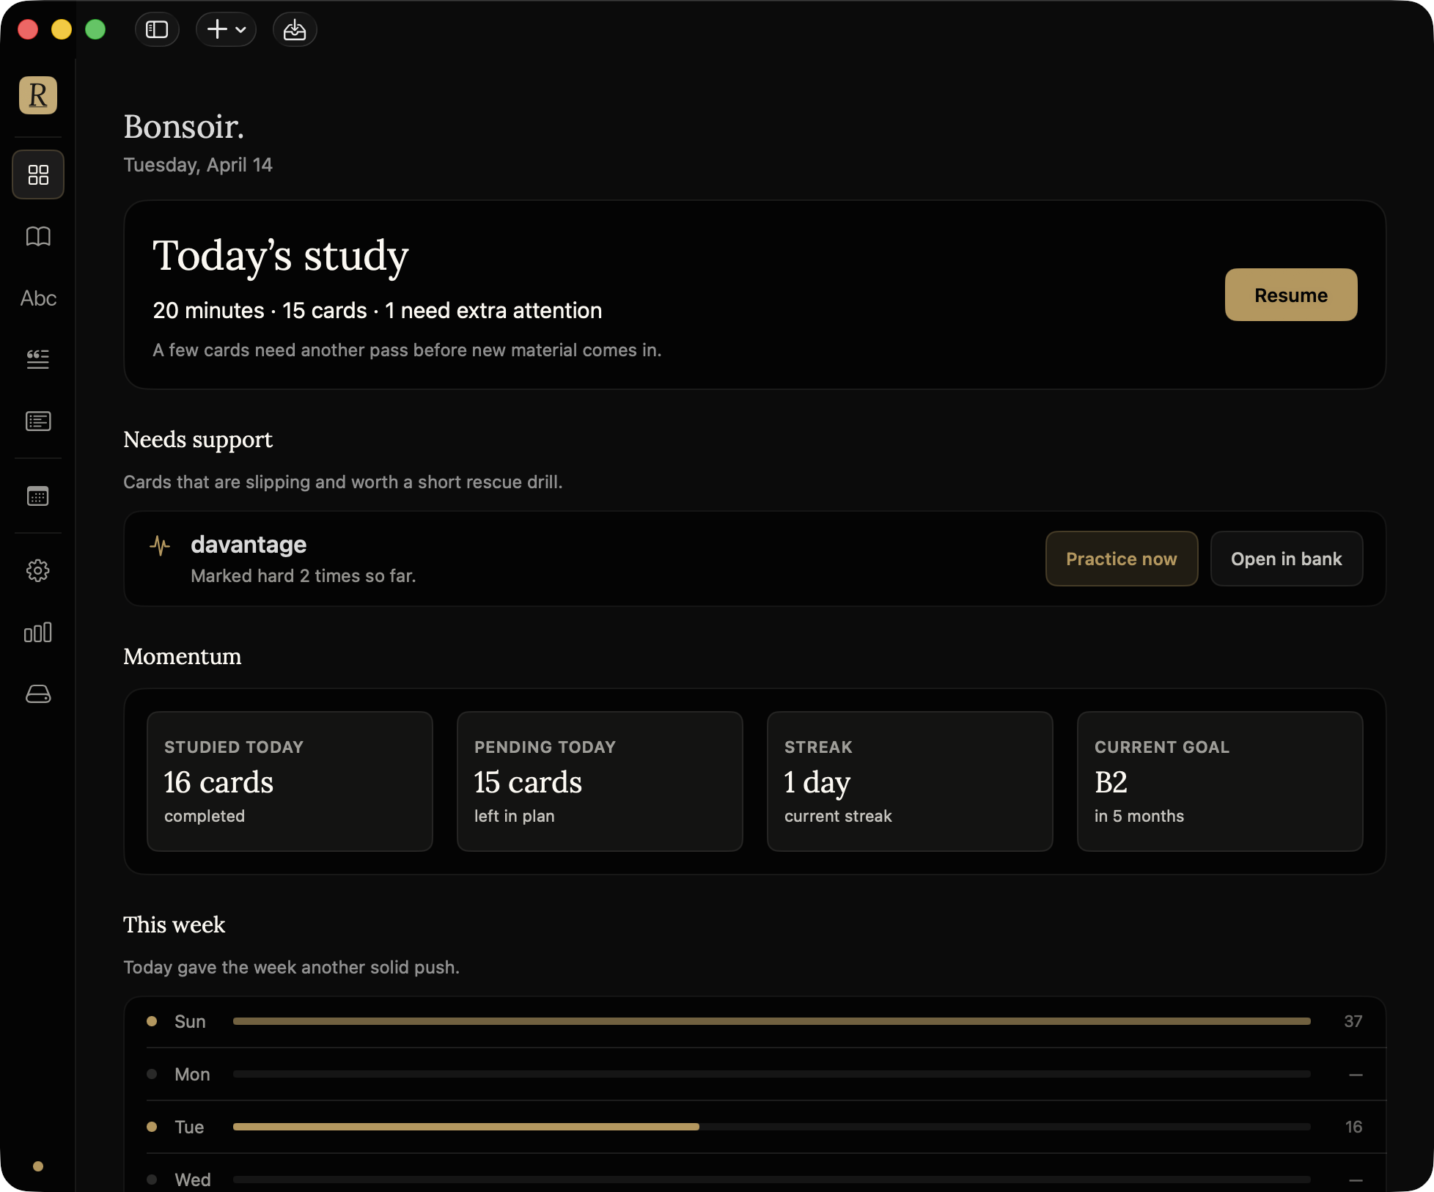Open the Settings gear

click(38, 571)
